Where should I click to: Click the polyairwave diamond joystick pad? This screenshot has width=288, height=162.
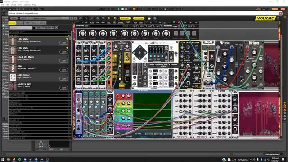click(139, 53)
